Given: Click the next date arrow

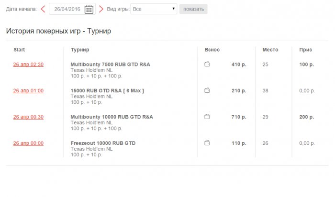Looking at the screenshot, I should [x=101, y=9].
